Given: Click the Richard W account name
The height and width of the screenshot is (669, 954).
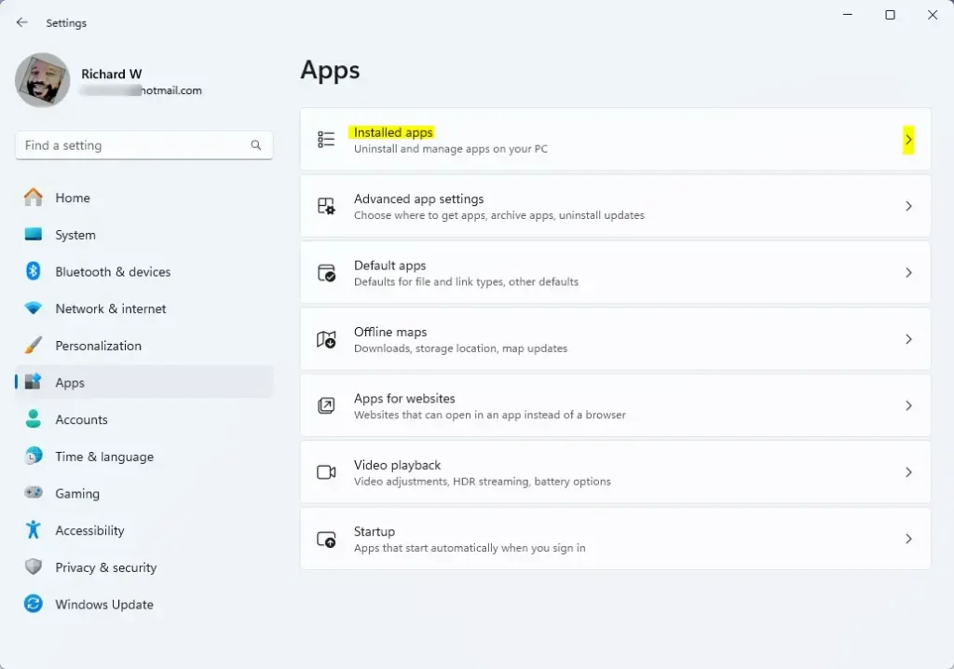Looking at the screenshot, I should tap(112, 74).
